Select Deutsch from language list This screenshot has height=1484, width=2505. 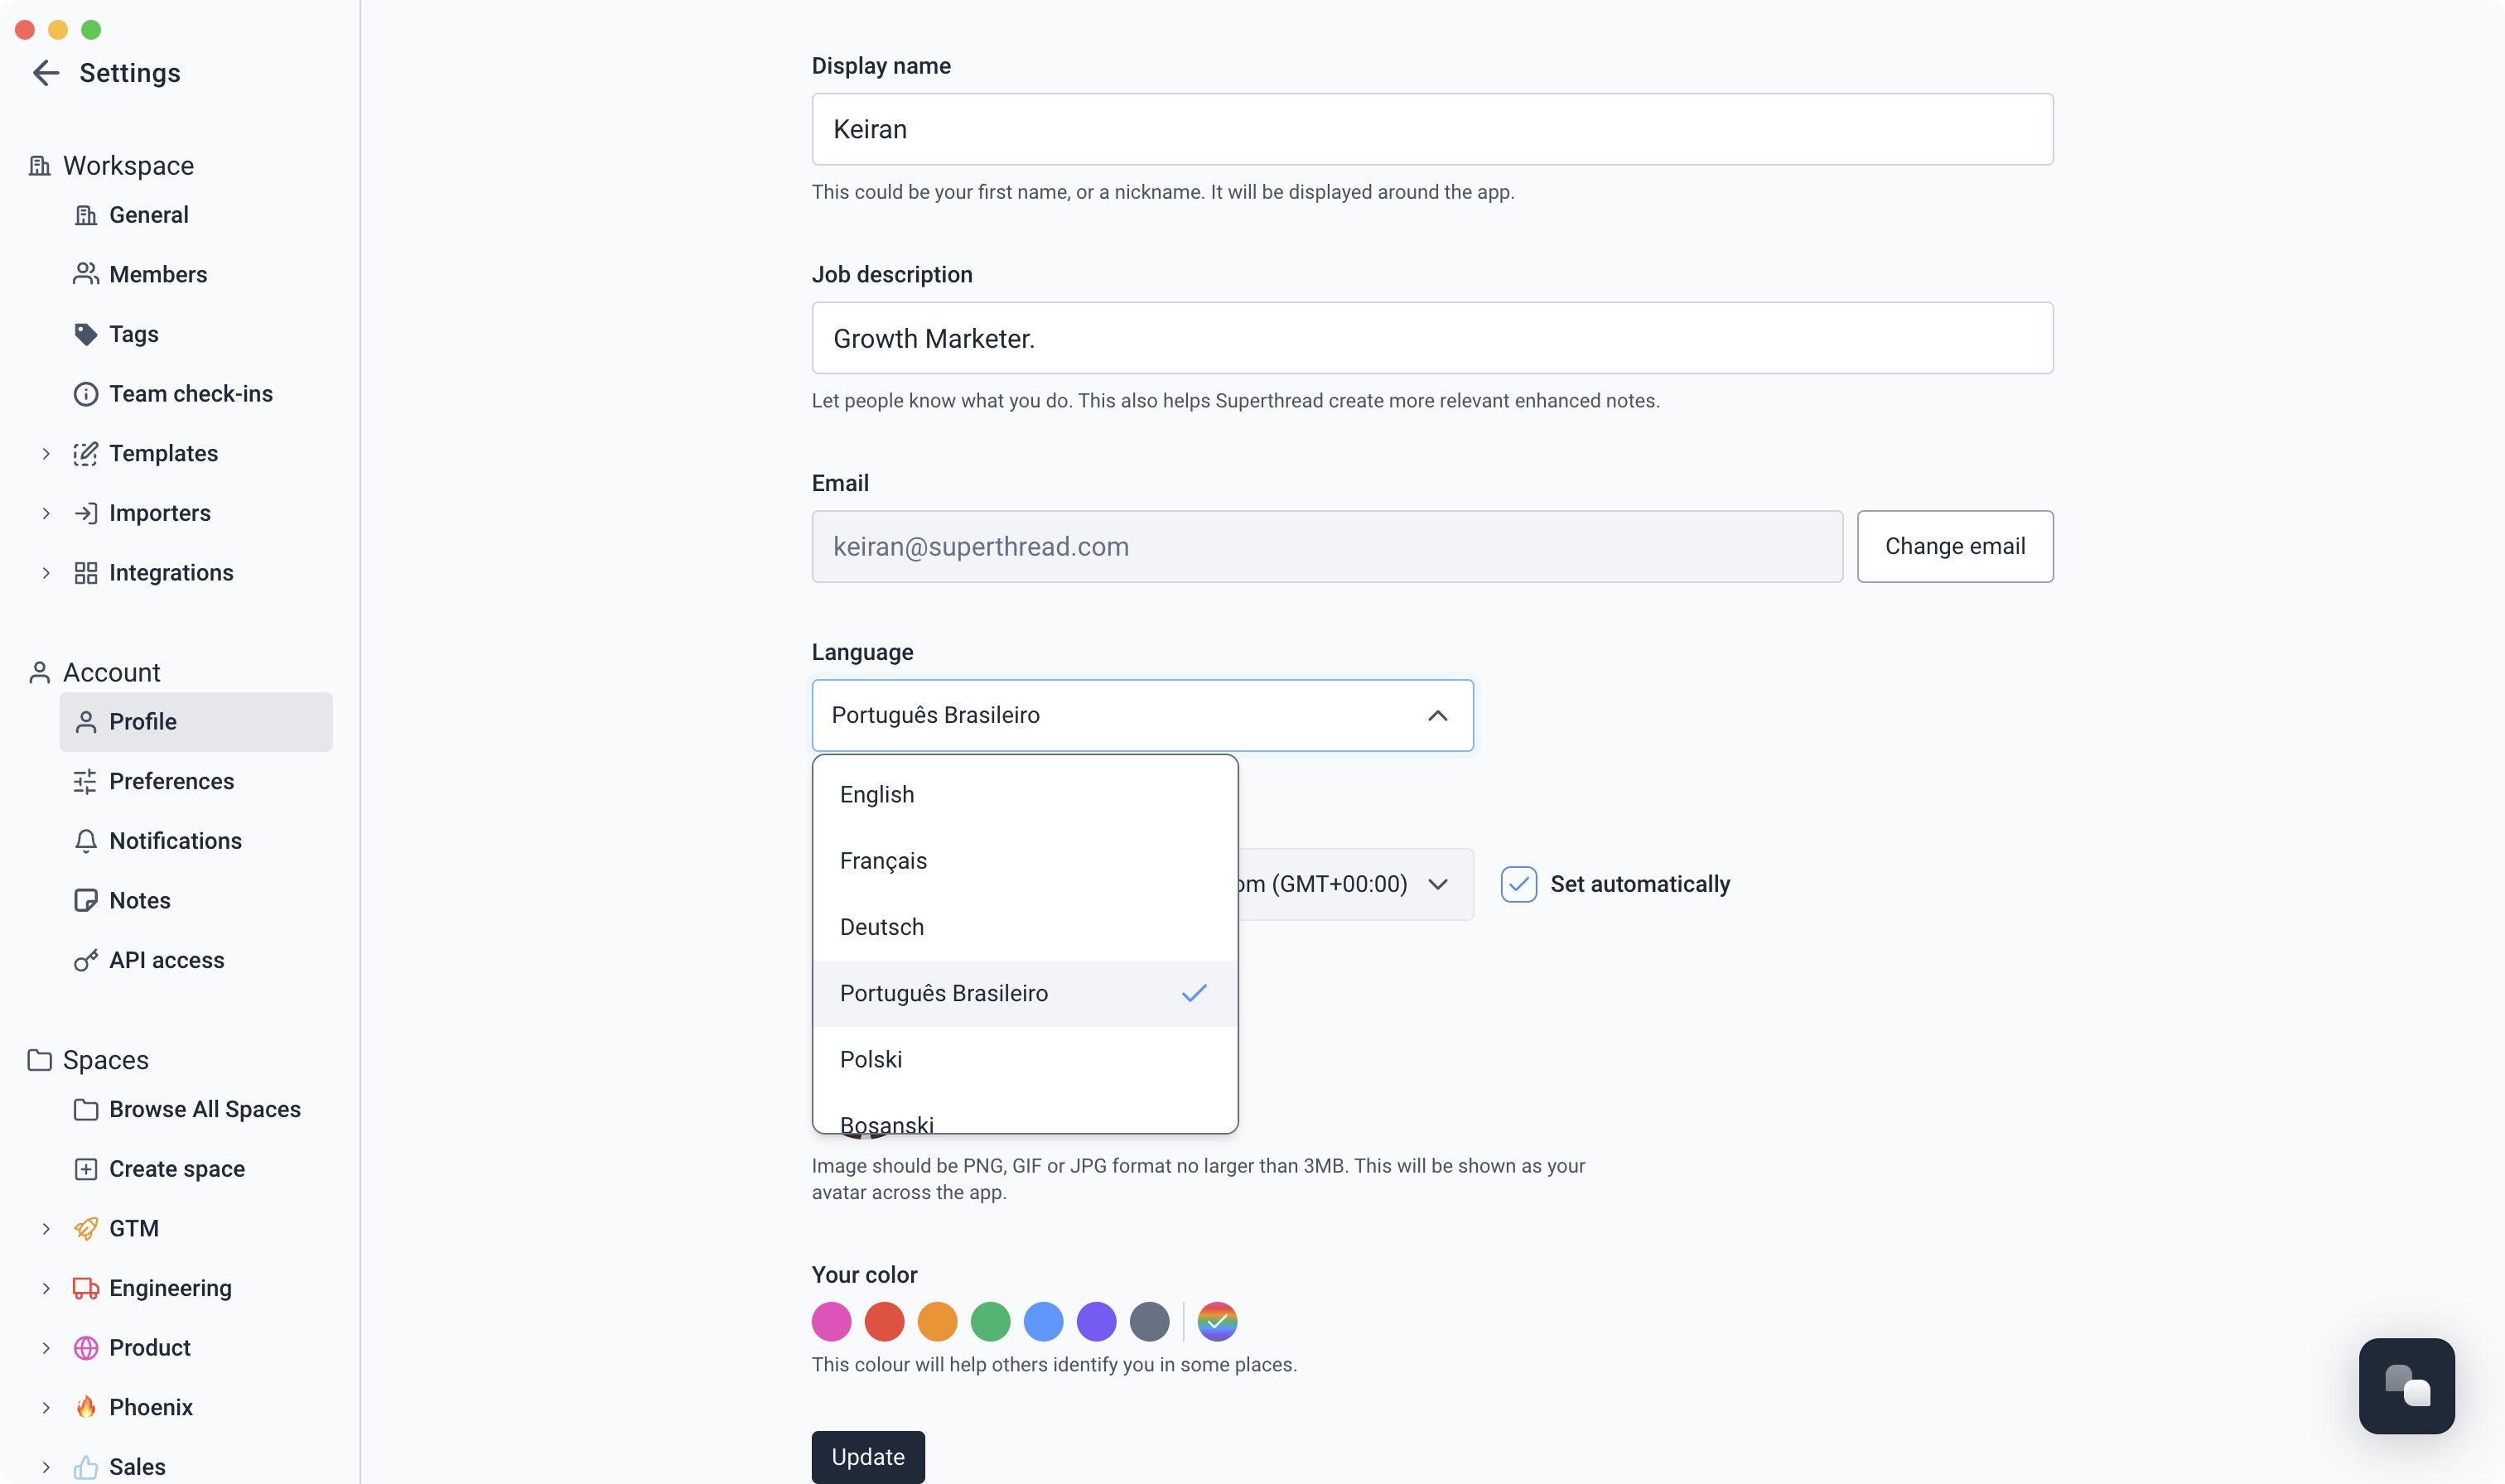point(882,927)
